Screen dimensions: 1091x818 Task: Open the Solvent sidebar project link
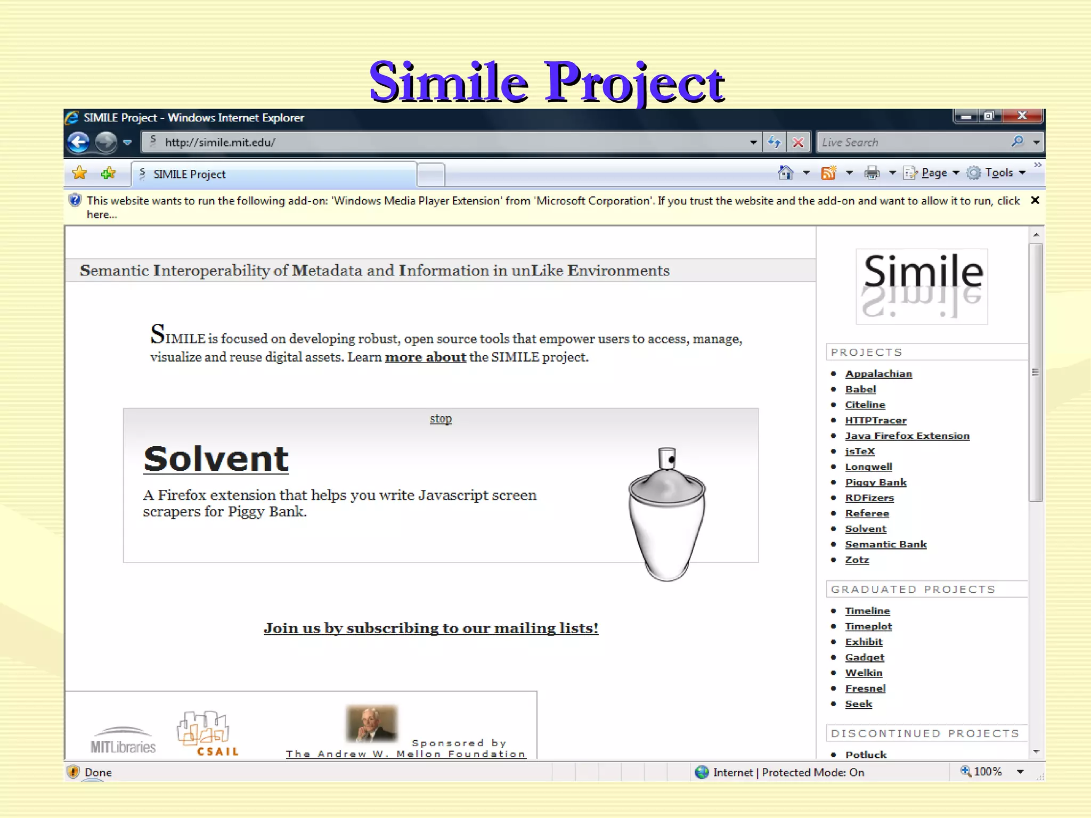coord(866,528)
